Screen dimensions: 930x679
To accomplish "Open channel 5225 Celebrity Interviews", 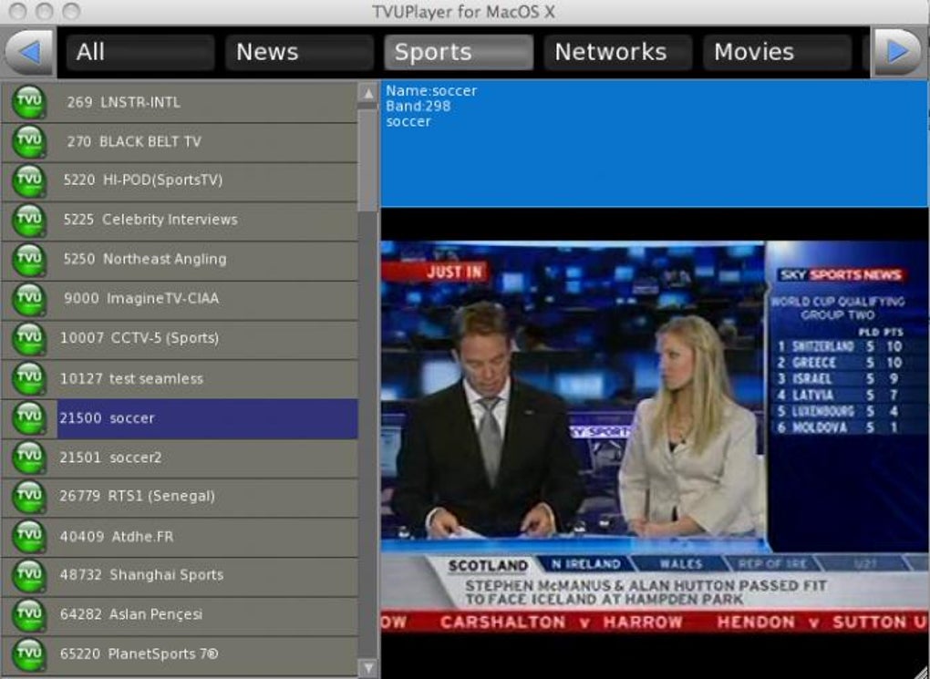I will tap(180, 221).
